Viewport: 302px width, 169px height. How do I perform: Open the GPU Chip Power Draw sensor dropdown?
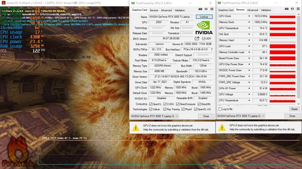[249, 64]
